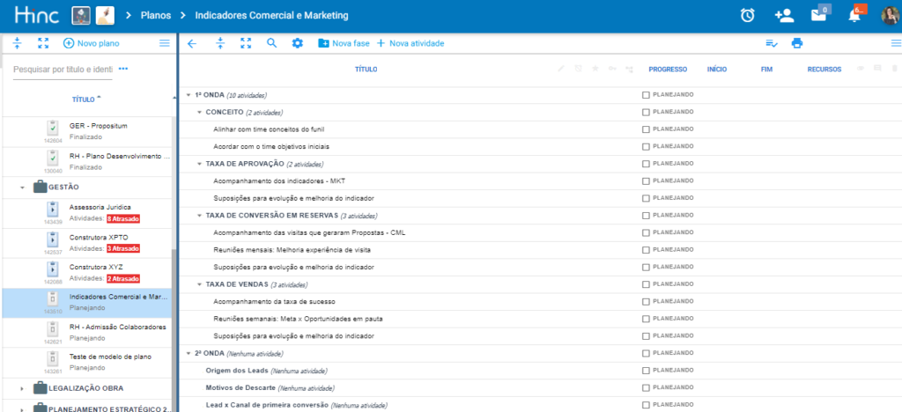Expand the LEGALIZAÇÃO OBRA folder

coord(22,387)
